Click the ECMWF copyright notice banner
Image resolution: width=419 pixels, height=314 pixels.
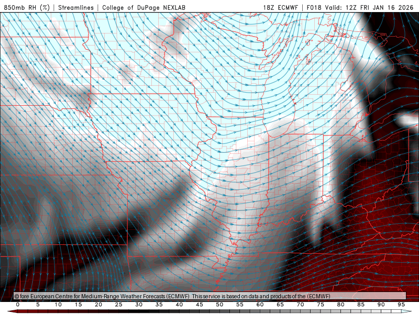click(x=210, y=296)
